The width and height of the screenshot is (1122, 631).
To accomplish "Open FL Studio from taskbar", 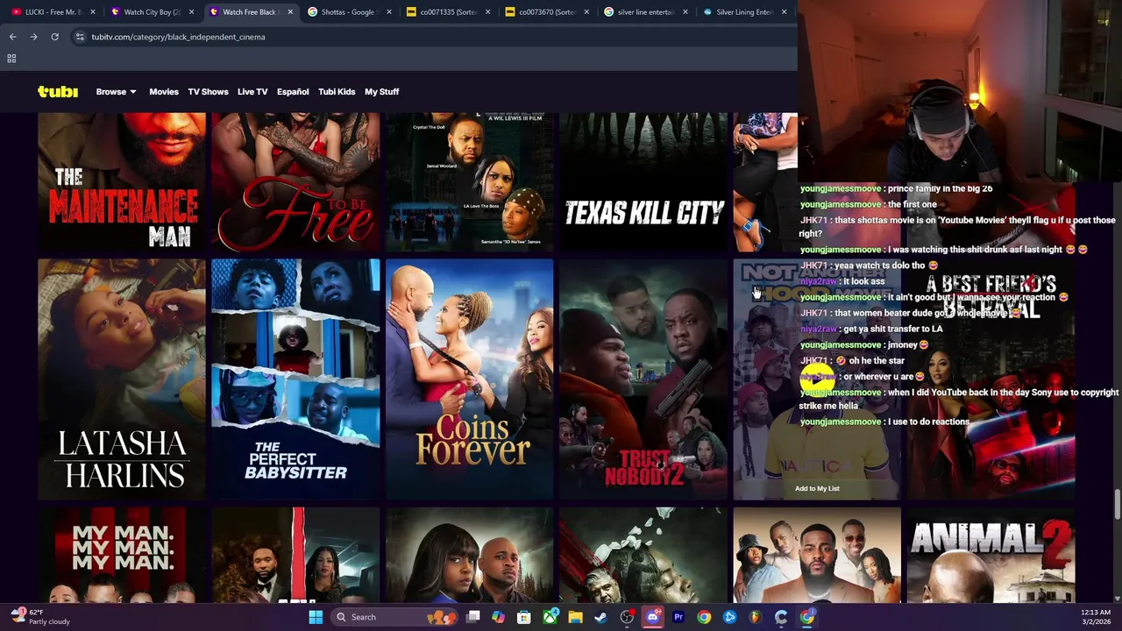I will click(x=756, y=617).
